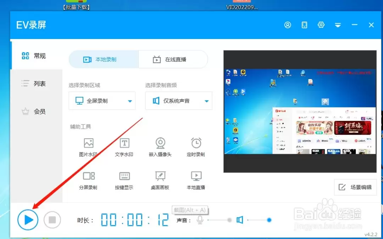Start recording with the blue play button

[x=28, y=220]
